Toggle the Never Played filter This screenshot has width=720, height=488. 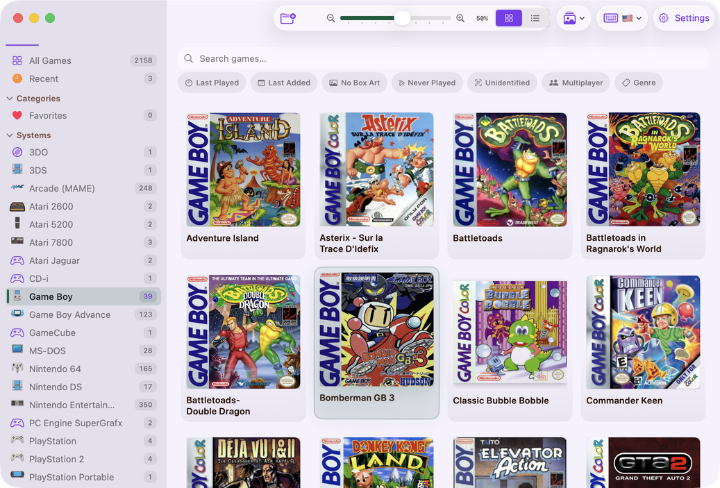[x=427, y=83]
